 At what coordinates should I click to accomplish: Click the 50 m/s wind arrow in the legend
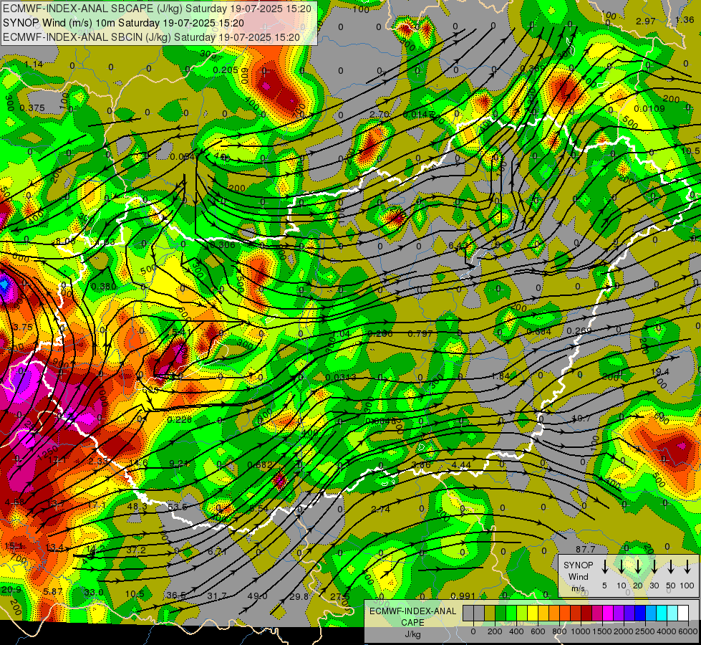click(671, 567)
